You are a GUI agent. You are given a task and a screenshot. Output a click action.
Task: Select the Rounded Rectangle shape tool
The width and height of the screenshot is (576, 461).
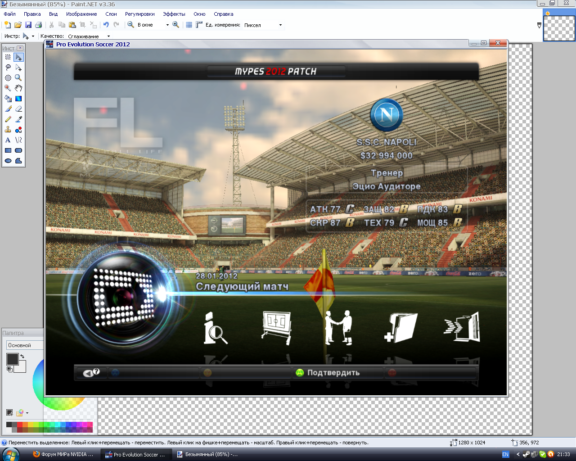coord(18,150)
